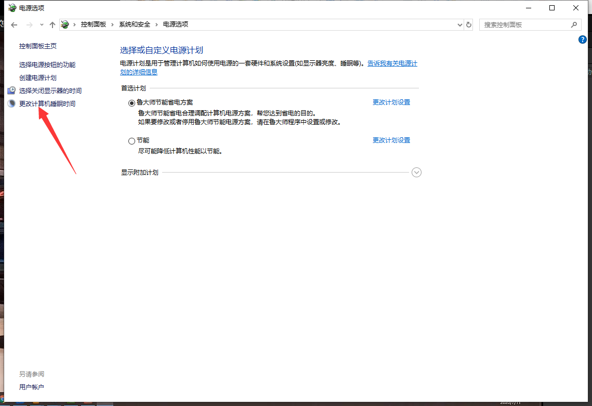Open the 选择电源按钮的功能 link

coord(47,64)
